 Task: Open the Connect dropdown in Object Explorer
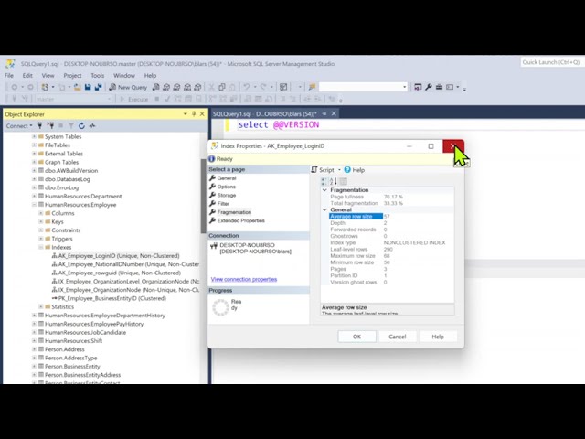(x=19, y=126)
